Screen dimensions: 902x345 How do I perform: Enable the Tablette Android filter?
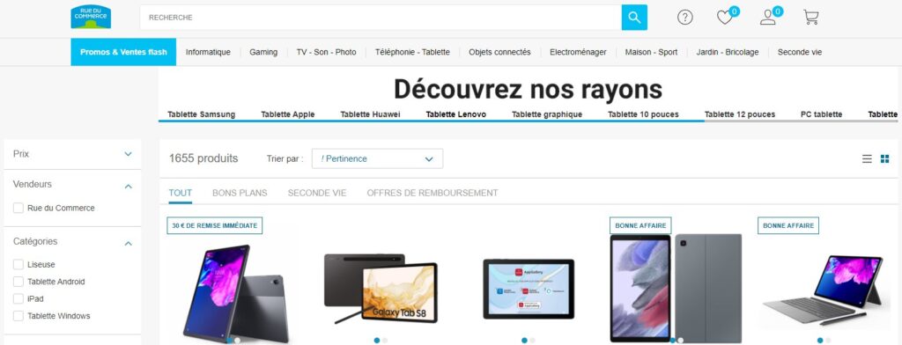click(18, 282)
